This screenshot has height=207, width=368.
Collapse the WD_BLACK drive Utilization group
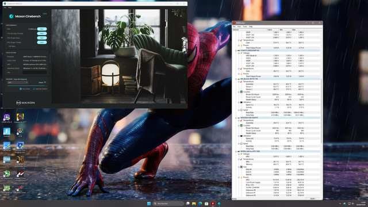point(239,102)
